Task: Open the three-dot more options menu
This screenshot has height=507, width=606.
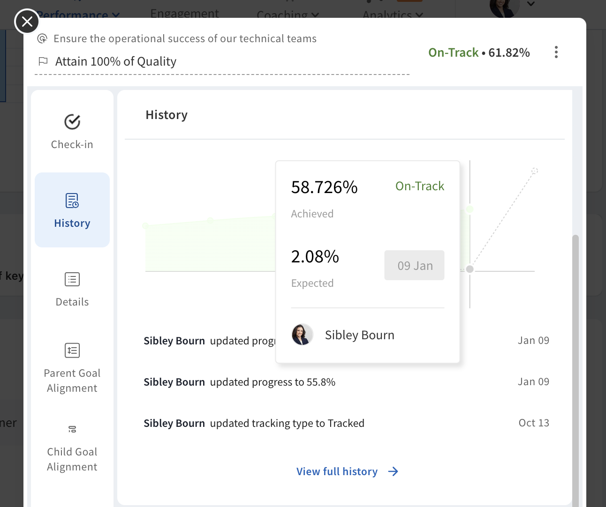Action: (556, 52)
